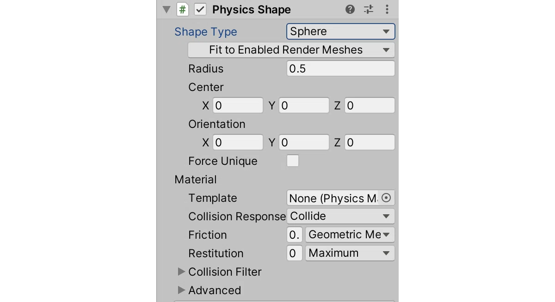Click the Friction value field
The image size is (555, 302).
295,235
